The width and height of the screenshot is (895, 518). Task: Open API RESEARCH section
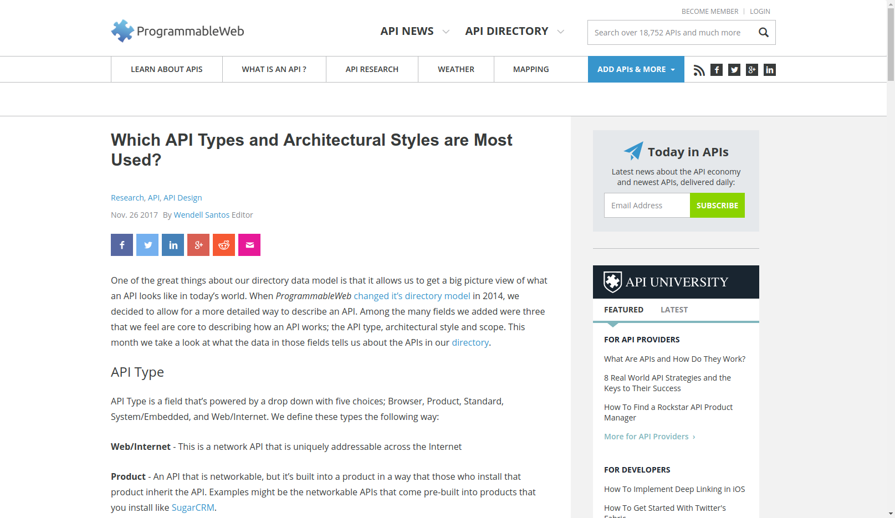tap(372, 69)
